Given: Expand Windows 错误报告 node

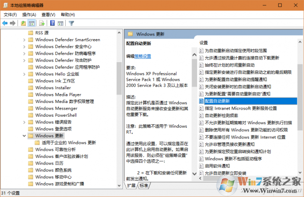Looking at the screenshot, I should tap(24, 122).
